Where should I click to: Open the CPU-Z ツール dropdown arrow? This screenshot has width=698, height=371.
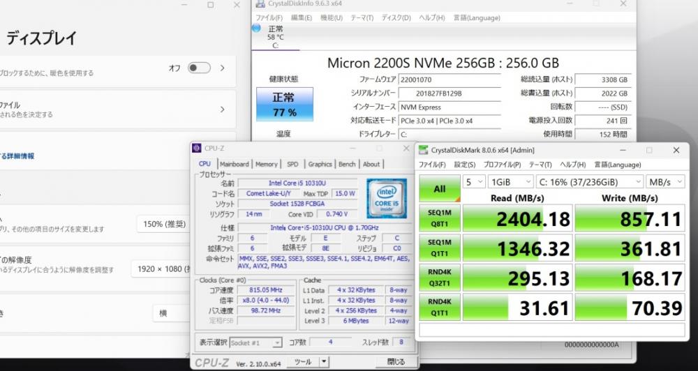[325, 362]
